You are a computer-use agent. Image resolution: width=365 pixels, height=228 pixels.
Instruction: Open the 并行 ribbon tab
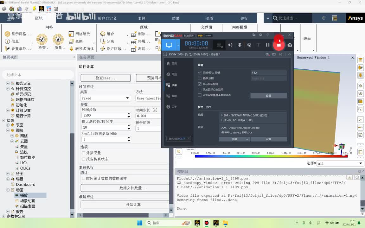244,18
